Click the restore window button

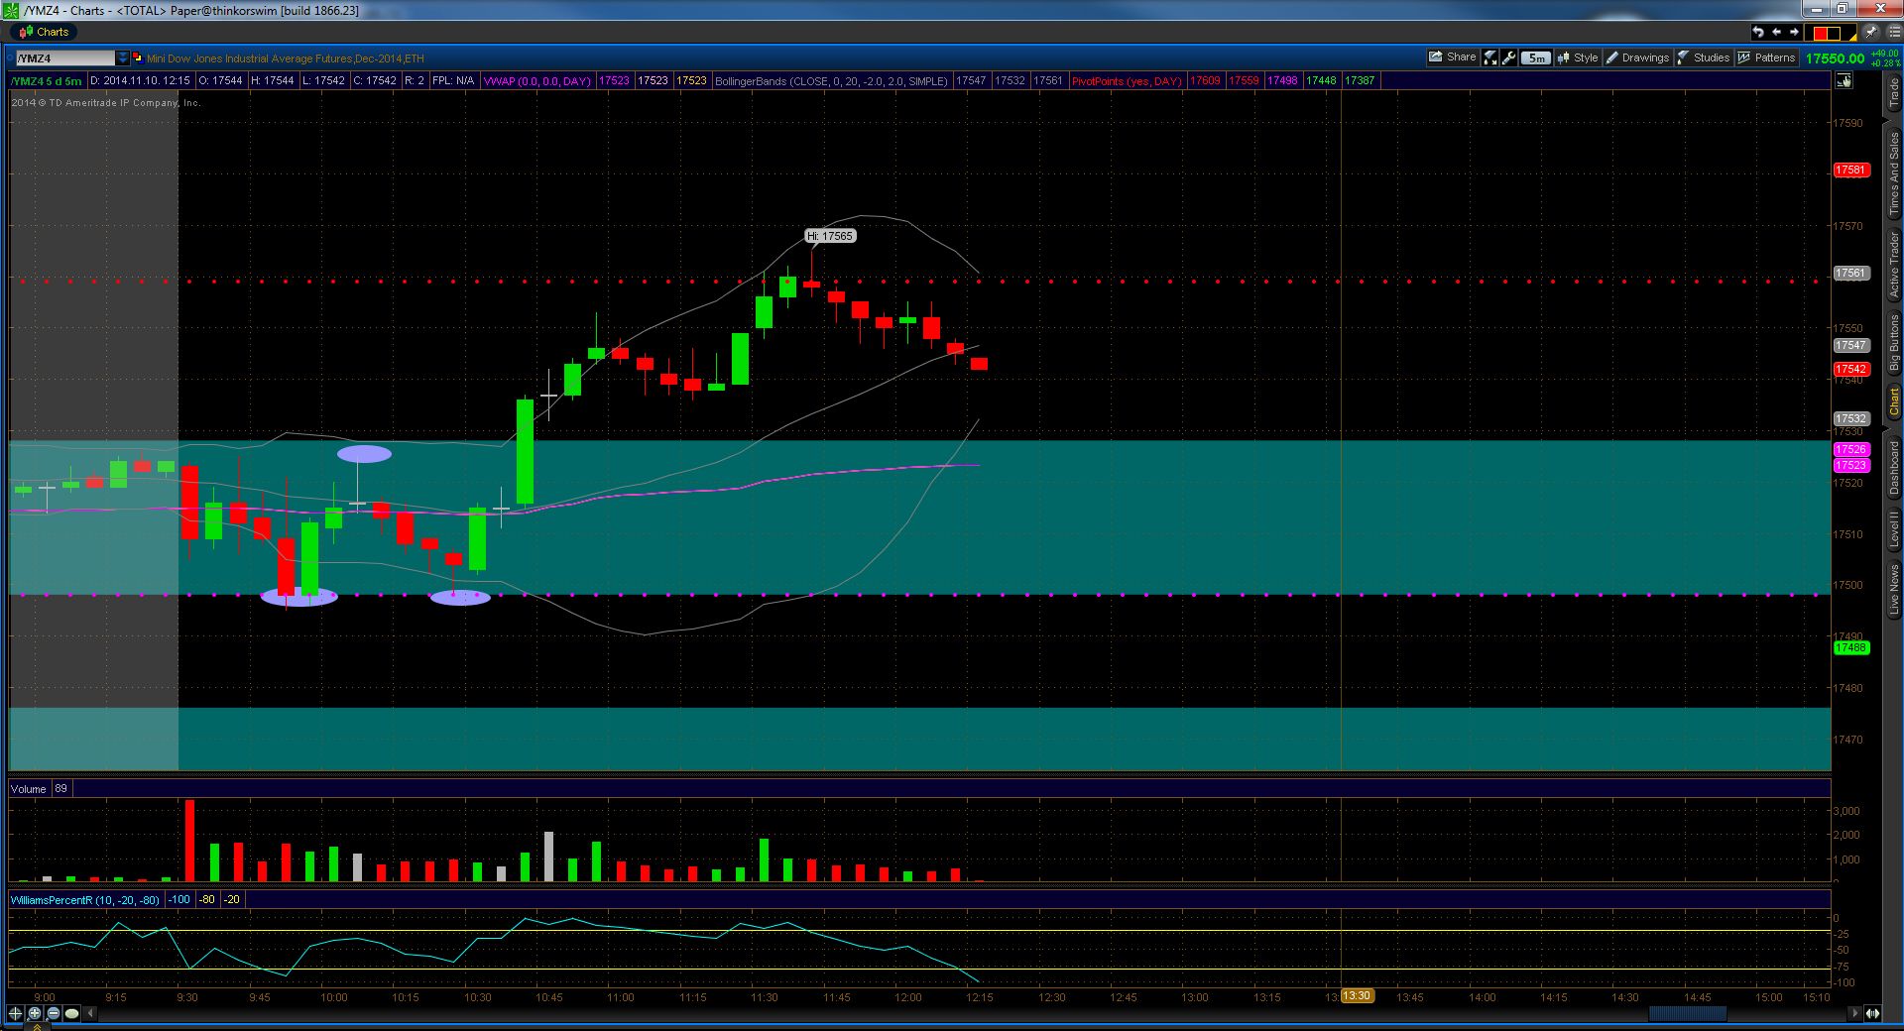1843,9
